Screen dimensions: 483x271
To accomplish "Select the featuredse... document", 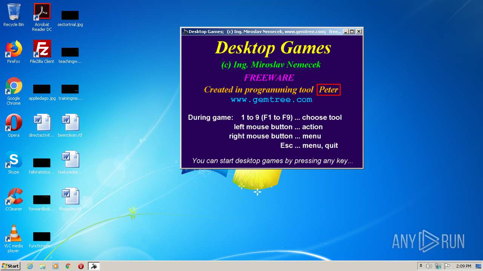I will point(70,163).
